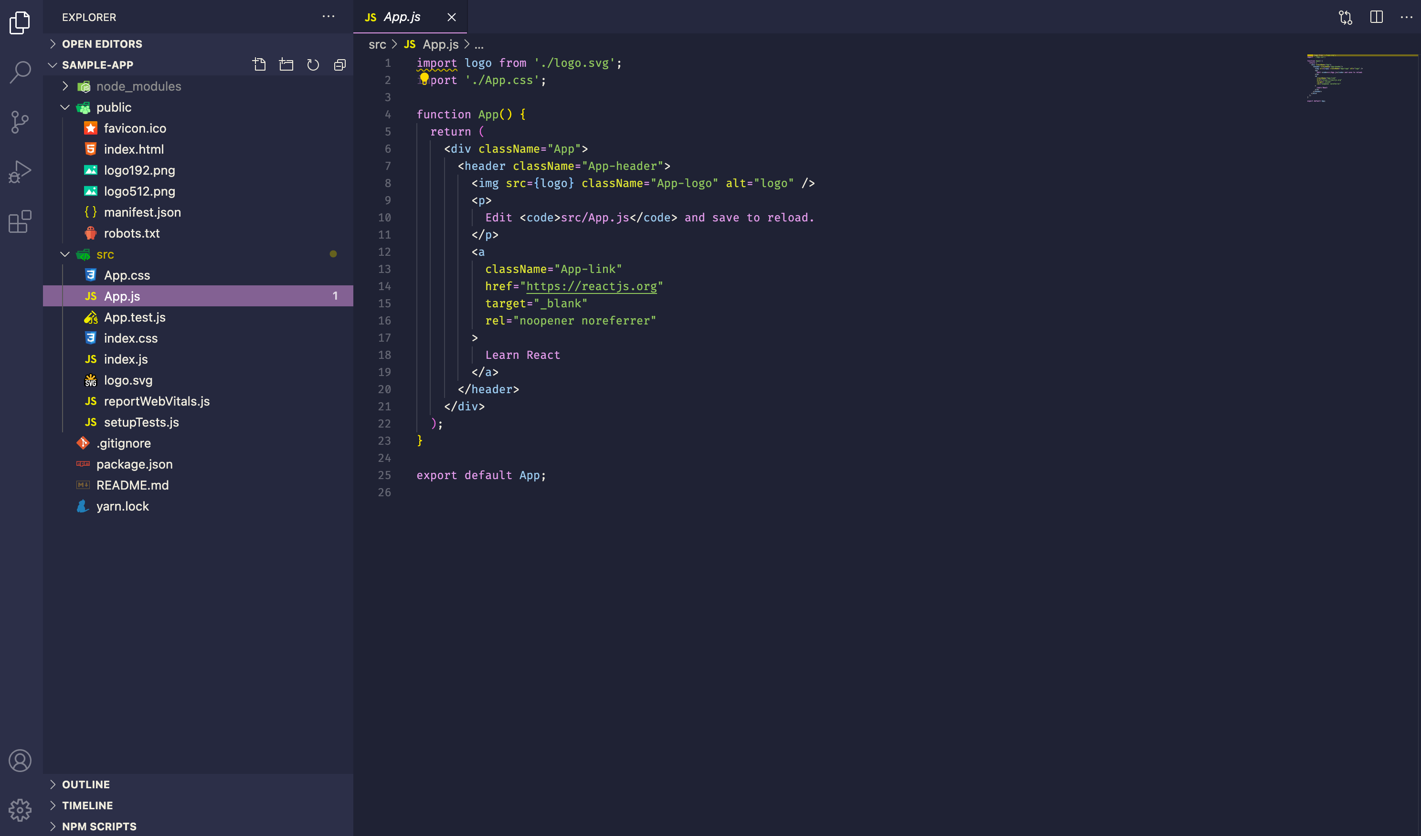Click the New Folder icon in explorer
The image size is (1421, 836).
pyautogui.click(x=286, y=65)
